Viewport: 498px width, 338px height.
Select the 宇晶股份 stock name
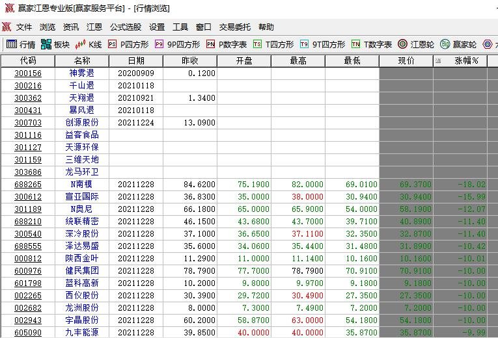(82, 320)
